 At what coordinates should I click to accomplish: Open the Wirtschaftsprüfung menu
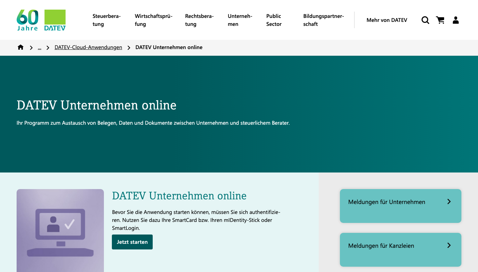pyautogui.click(x=154, y=20)
